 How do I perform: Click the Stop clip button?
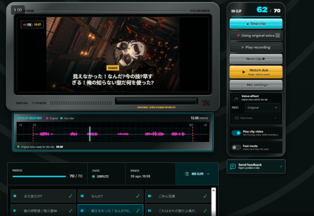(x=256, y=24)
